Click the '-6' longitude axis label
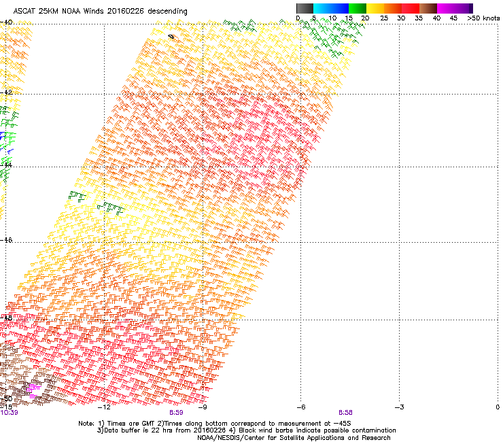 [x=300, y=407]
